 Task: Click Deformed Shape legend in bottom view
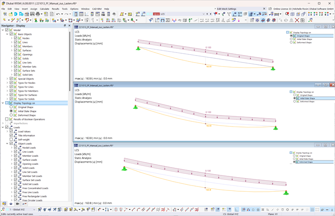[306, 162]
